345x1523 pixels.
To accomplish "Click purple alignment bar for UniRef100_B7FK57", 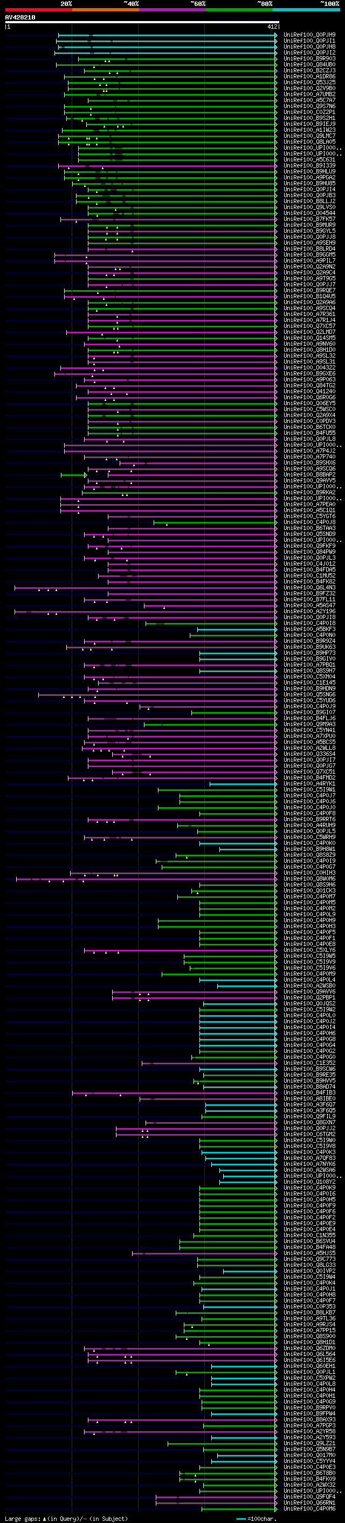I will (169, 219).
